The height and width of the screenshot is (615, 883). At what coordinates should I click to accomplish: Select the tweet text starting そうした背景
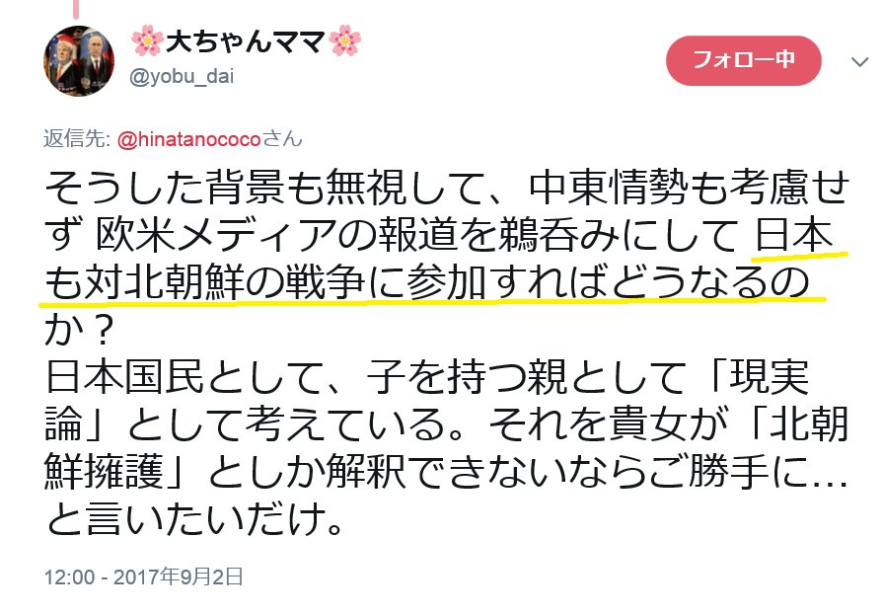pos(446,352)
